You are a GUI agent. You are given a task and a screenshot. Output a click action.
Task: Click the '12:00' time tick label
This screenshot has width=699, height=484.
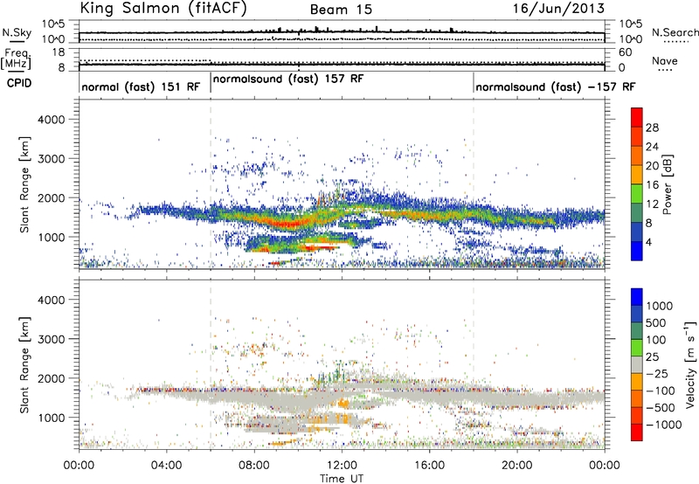(342, 466)
